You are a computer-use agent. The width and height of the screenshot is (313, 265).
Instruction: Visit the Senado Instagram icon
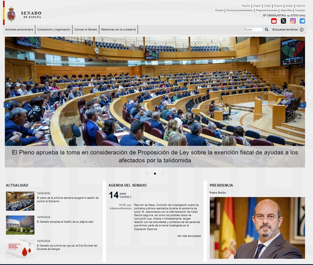(x=293, y=21)
